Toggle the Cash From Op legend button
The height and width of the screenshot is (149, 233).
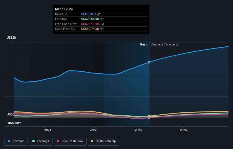[x=103, y=141]
